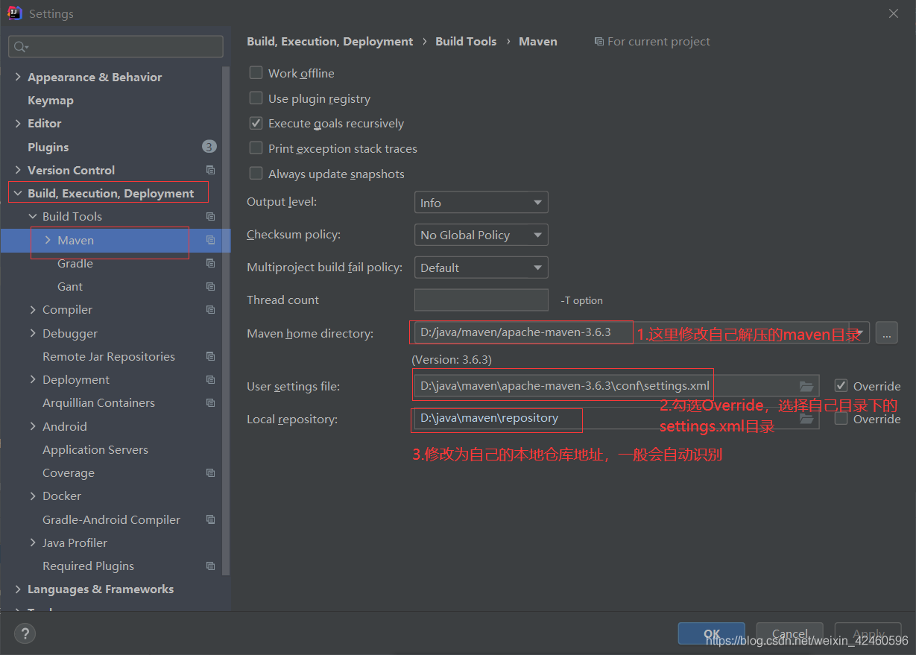This screenshot has width=916, height=655.
Task: Click User settings file path field
Action: 617,386
